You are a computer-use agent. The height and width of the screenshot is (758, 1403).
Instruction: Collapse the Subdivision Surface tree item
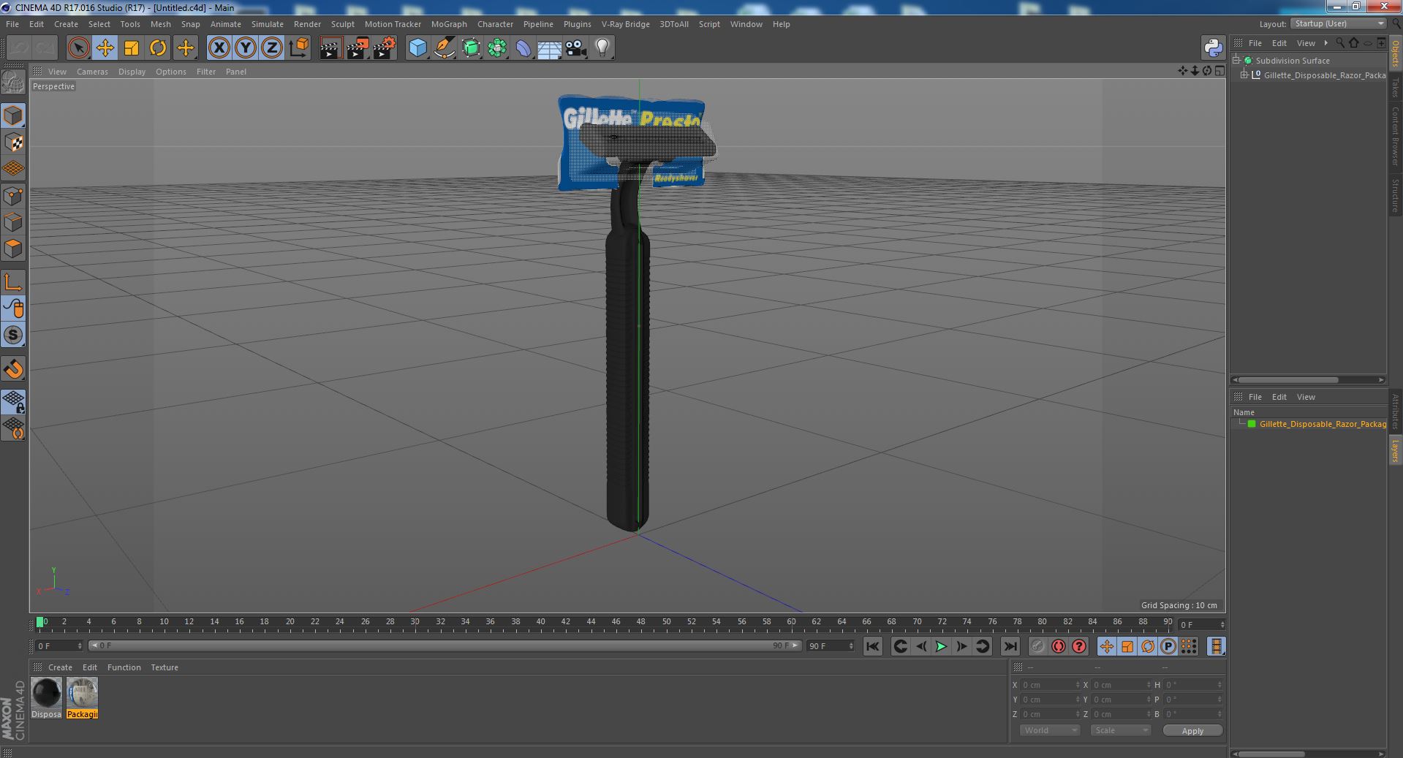coord(1236,60)
